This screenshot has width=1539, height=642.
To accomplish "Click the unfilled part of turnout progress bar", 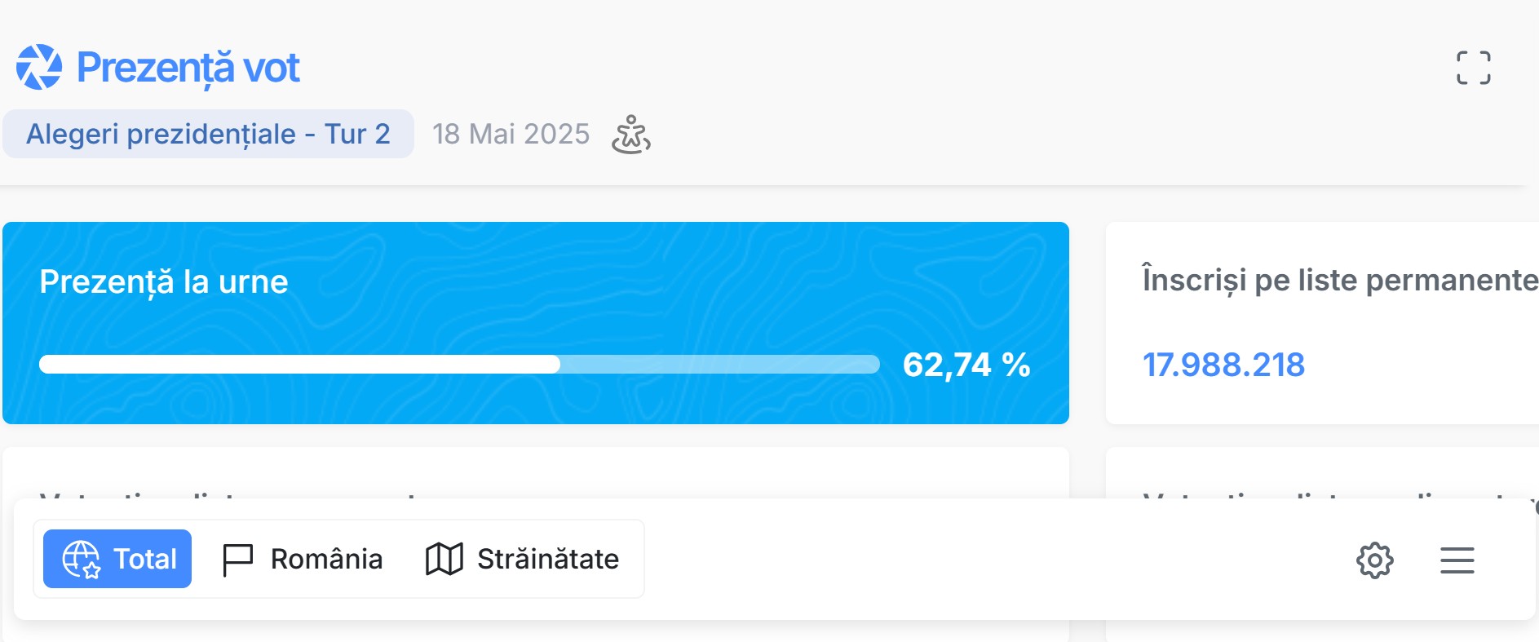I will click(720, 365).
